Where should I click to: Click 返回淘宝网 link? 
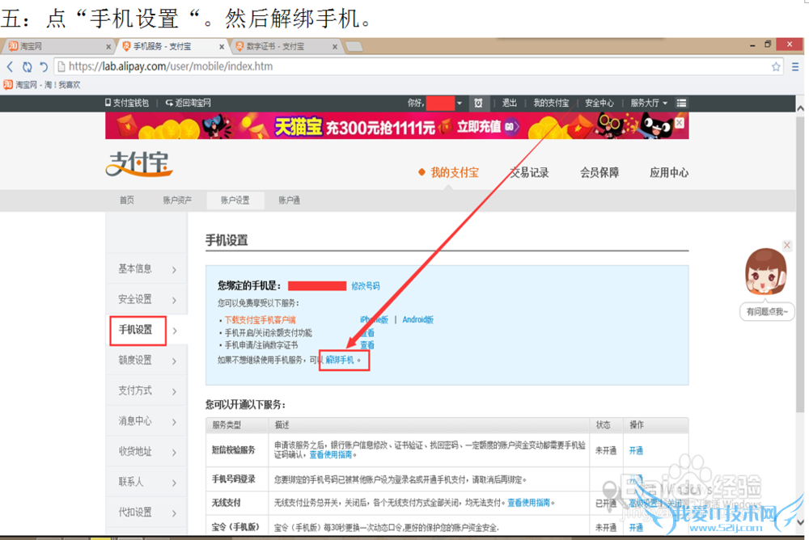[x=188, y=103]
